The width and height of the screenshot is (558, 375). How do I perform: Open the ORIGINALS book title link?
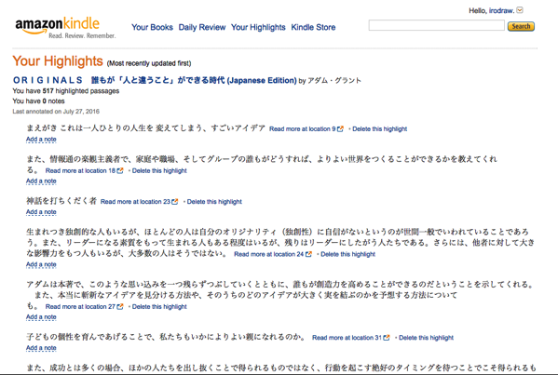[155, 80]
